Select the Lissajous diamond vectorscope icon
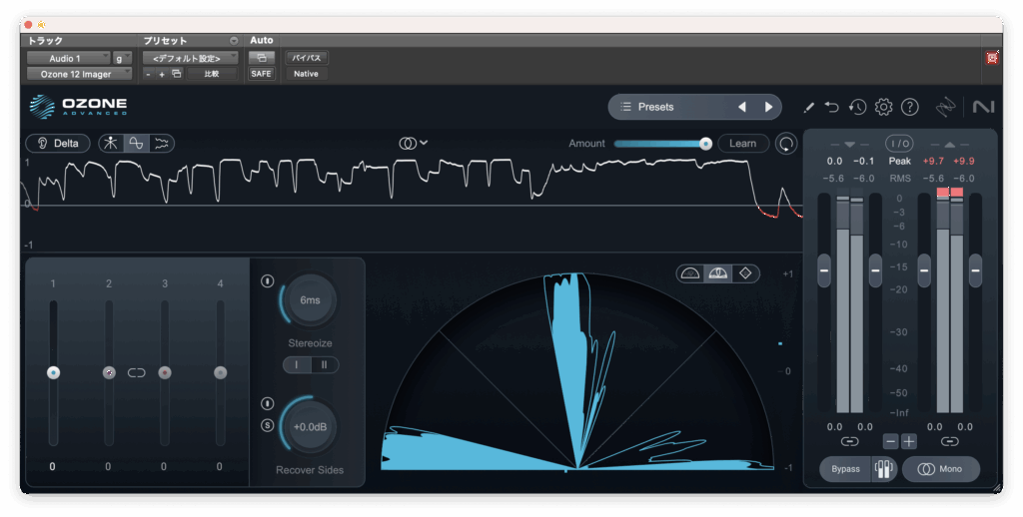 pyautogui.click(x=744, y=273)
